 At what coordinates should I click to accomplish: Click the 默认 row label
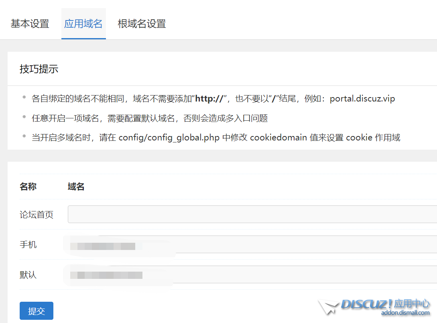(28, 275)
